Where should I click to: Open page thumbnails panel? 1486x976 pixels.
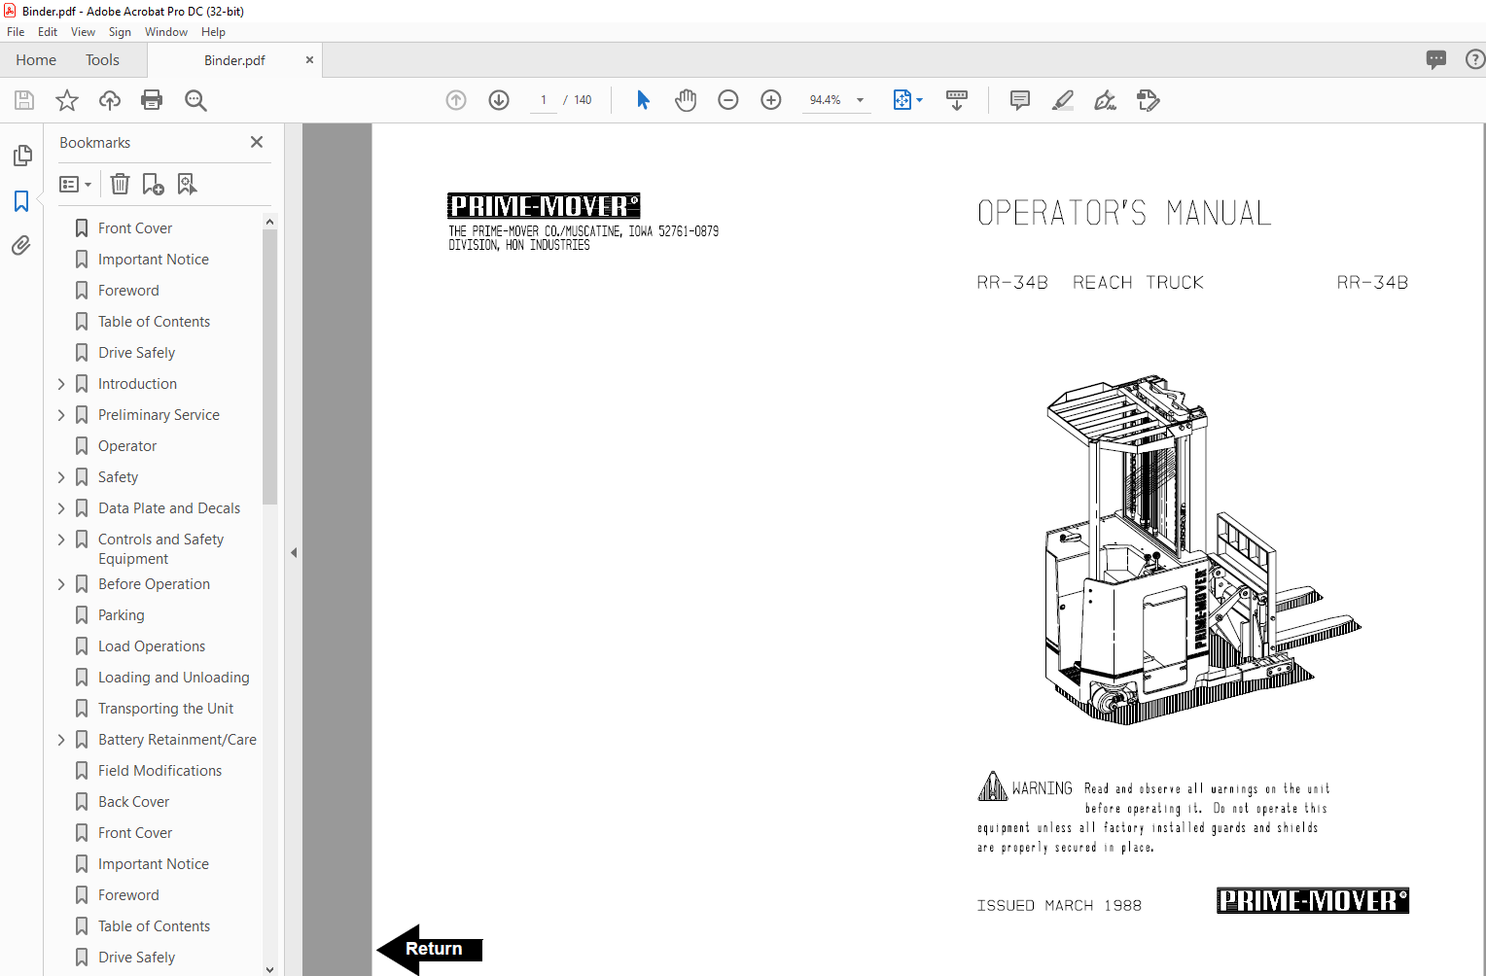[21, 156]
